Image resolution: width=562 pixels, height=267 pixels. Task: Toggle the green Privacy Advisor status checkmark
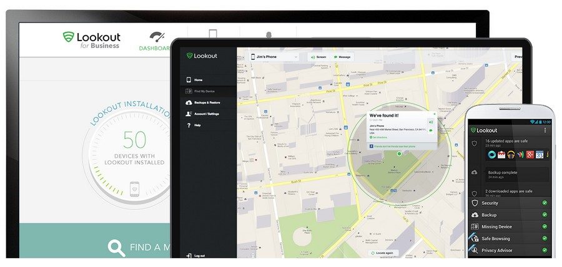pos(545,250)
